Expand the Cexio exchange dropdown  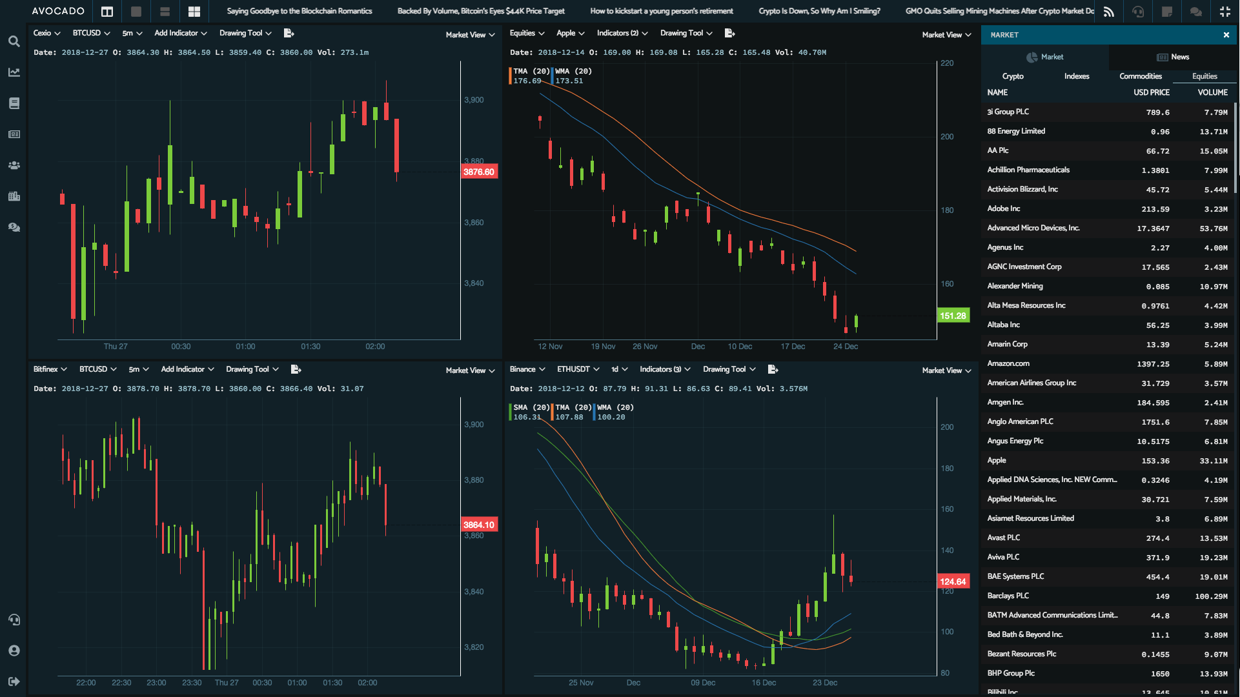coord(46,33)
